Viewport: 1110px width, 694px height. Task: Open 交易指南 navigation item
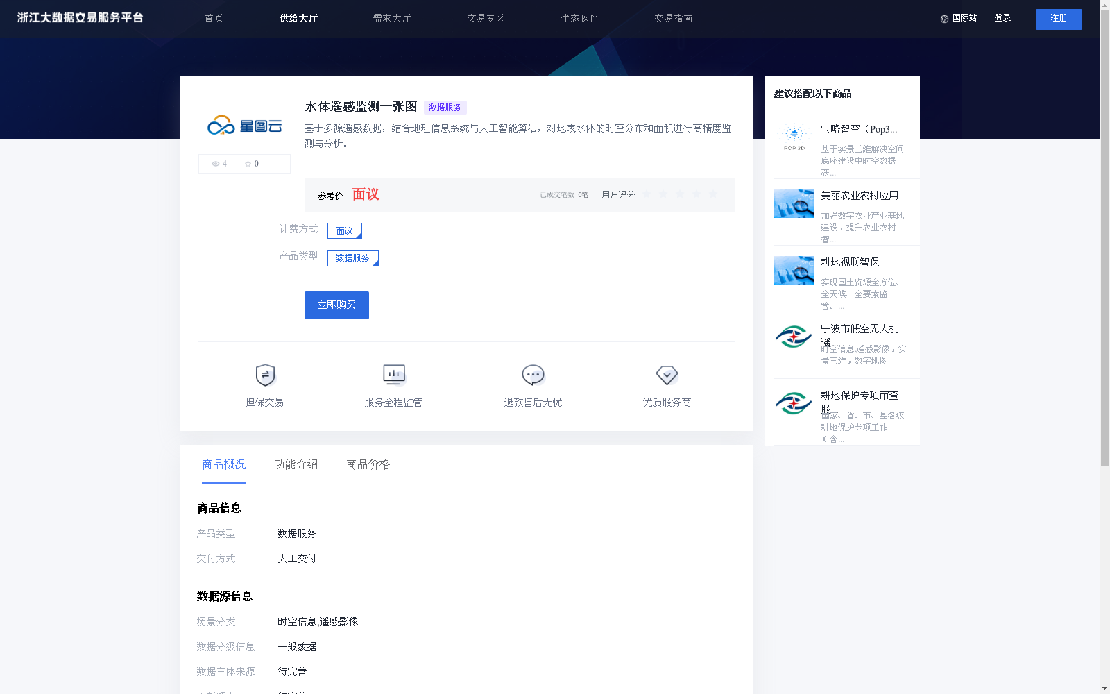pos(673,19)
